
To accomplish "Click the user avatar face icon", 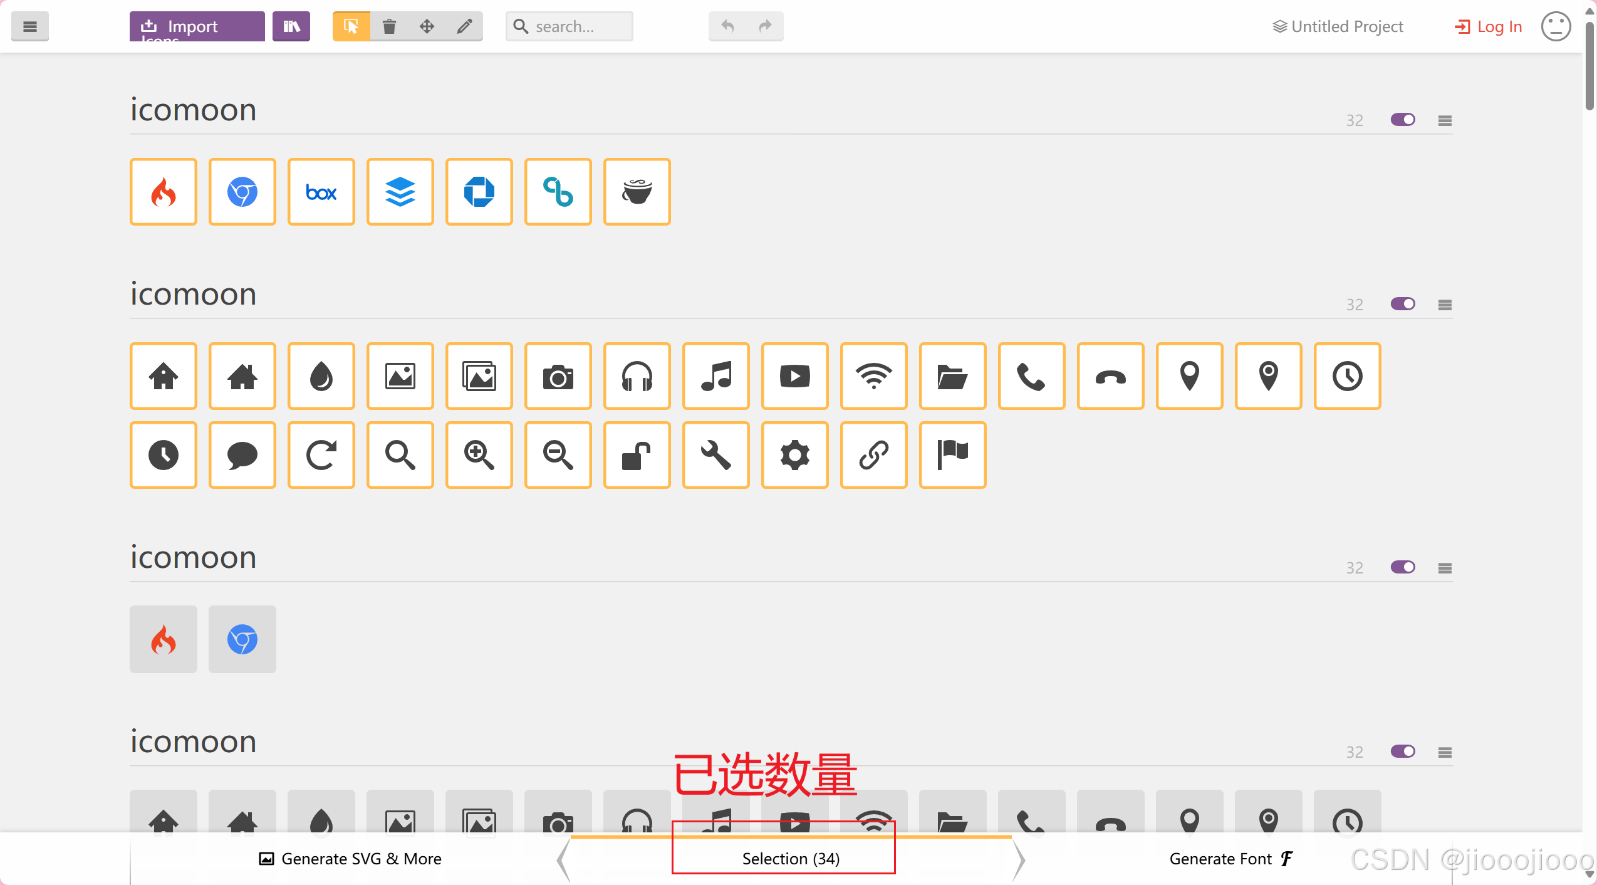I will click(1556, 26).
